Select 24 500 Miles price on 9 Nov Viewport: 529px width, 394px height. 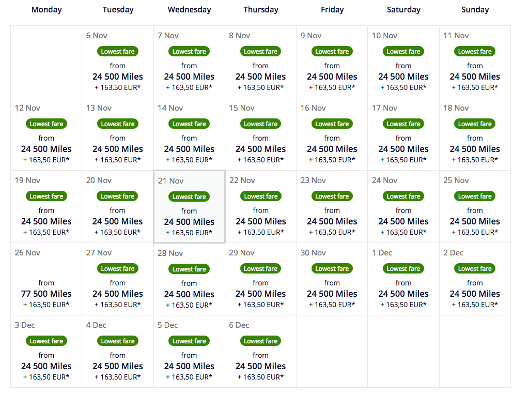(x=332, y=77)
